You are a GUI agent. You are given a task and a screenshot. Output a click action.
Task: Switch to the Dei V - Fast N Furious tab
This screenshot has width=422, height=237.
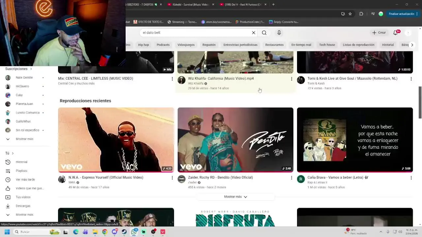tap(243, 5)
